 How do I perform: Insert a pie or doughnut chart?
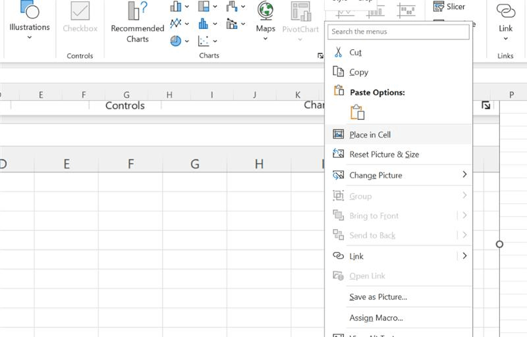175,41
